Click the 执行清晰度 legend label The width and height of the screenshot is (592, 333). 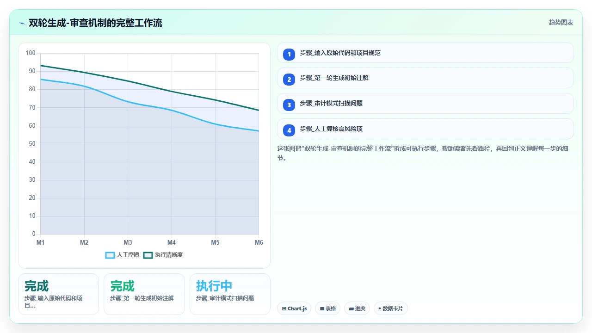(169, 255)
